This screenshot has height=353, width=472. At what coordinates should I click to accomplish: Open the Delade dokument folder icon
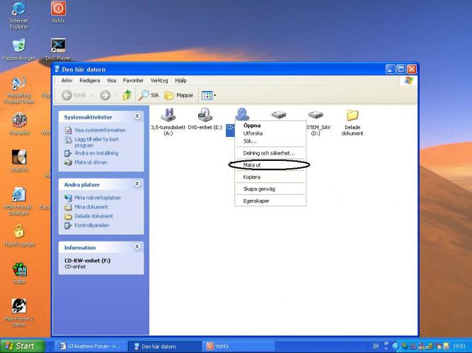coord(352,116)
